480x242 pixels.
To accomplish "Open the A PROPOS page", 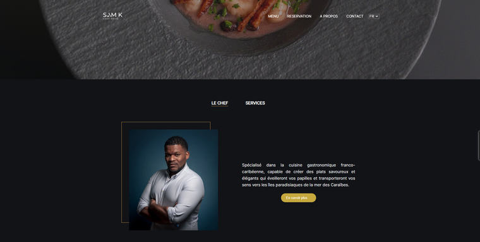I will (328, 16).
